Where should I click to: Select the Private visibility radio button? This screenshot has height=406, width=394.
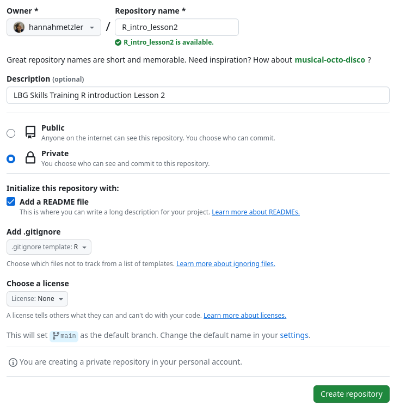click(11, 159)
